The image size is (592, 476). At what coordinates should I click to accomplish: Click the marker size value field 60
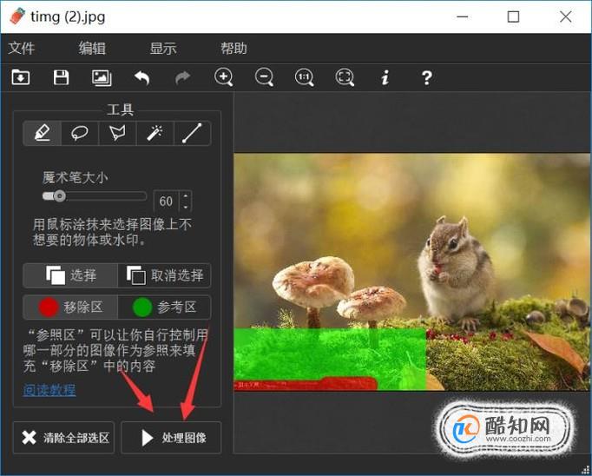coord(167,201)
